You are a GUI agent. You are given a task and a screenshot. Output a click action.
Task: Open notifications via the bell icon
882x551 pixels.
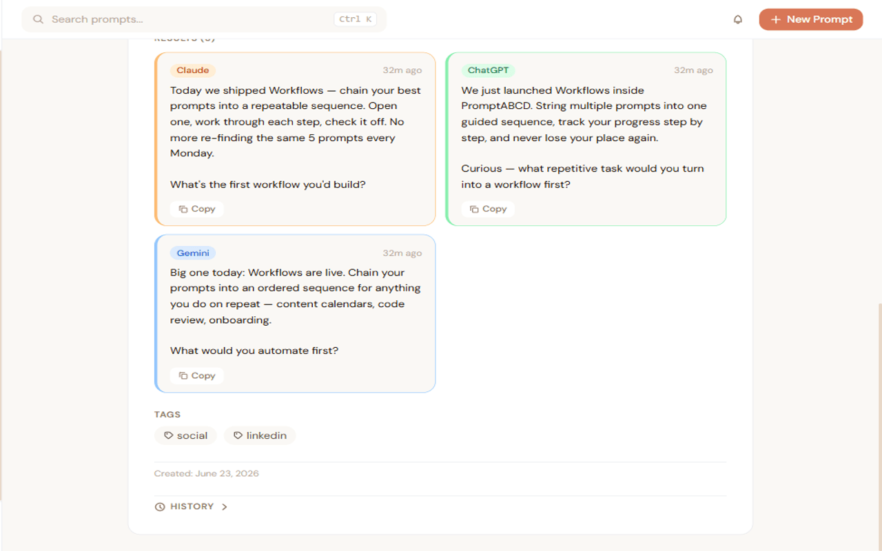tap(738, 19)
